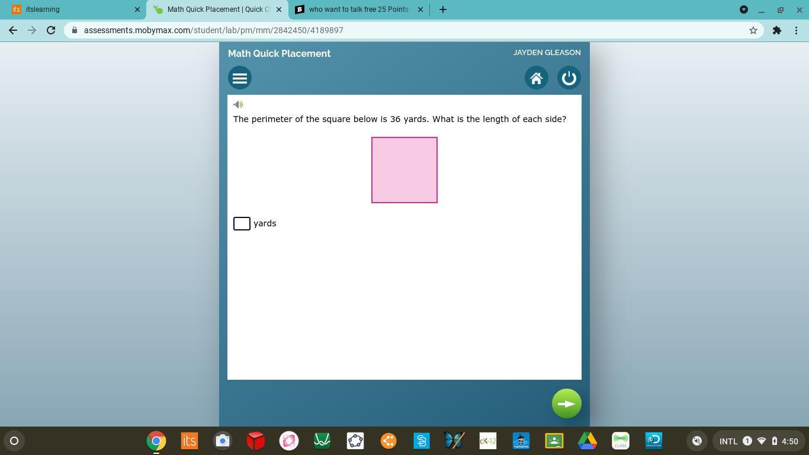This screenshot has width=809, height=455.
Task: Open the Camera app on the shelf
Action: (x=223, y=441)
